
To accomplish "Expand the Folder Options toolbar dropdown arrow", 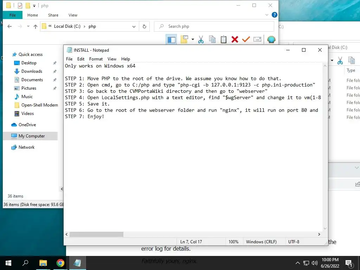I will click(x=193, y=39).
